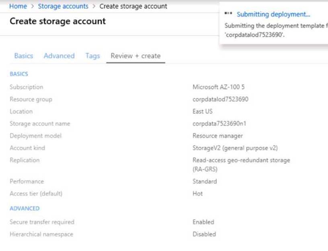Select the Hierarchical namespace value Disabled
Viewport: 328px width, 251px height.
(x=204, y=234)
